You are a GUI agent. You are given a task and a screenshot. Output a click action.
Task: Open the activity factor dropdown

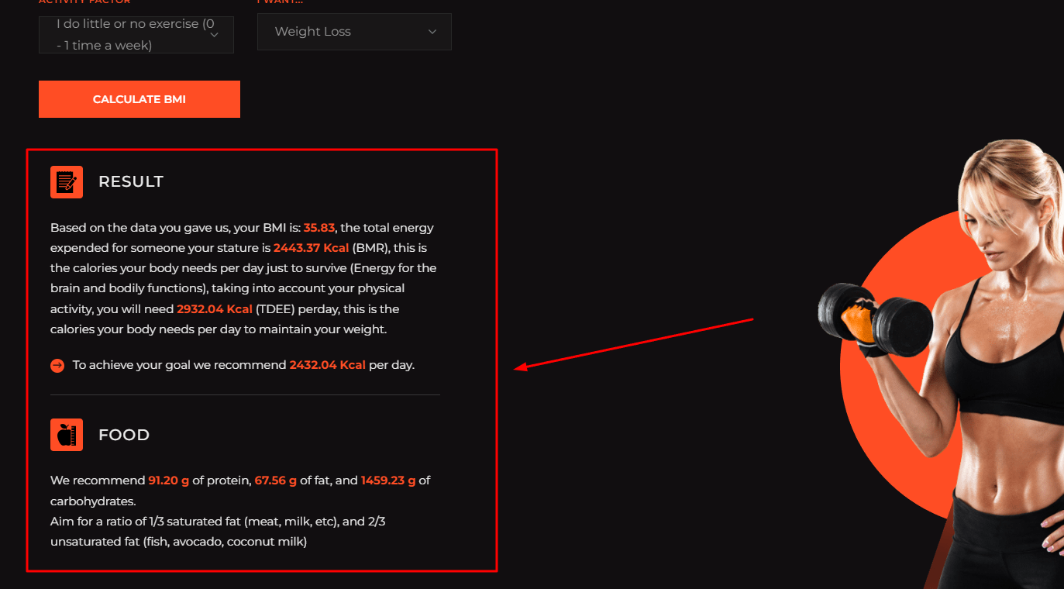click(x=136, y=35)
